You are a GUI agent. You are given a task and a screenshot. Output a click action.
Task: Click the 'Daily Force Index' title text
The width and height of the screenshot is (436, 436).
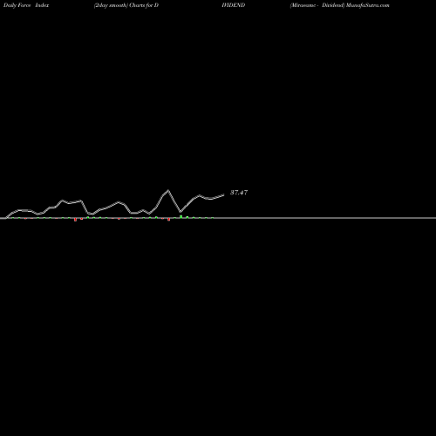(26, 5)
